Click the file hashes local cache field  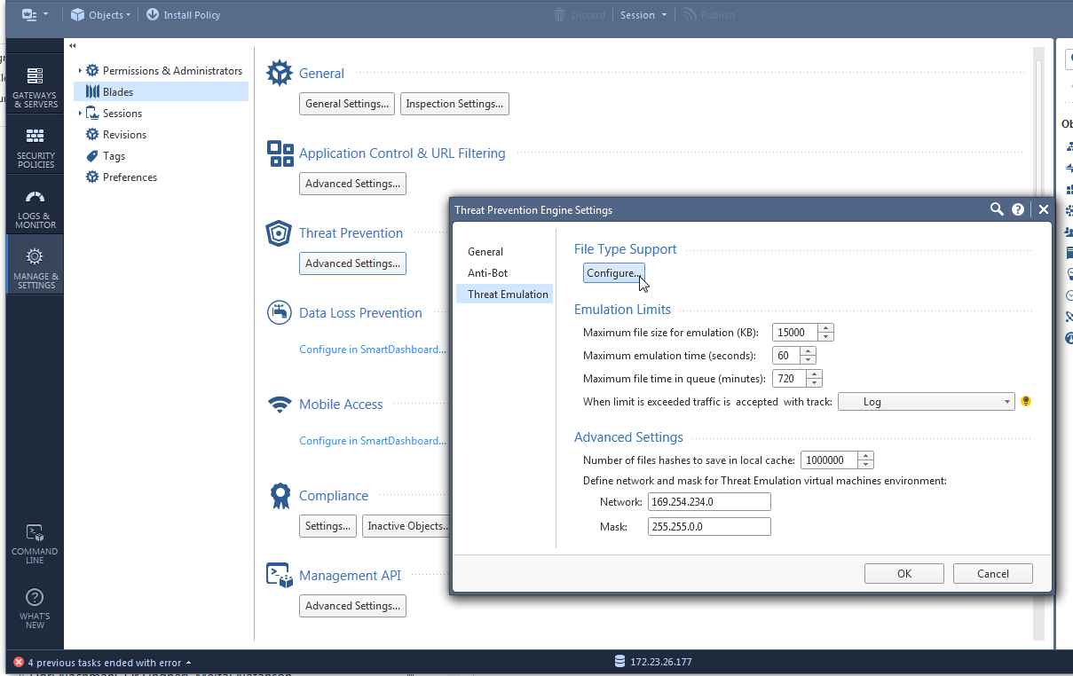(x=830, y=460)
